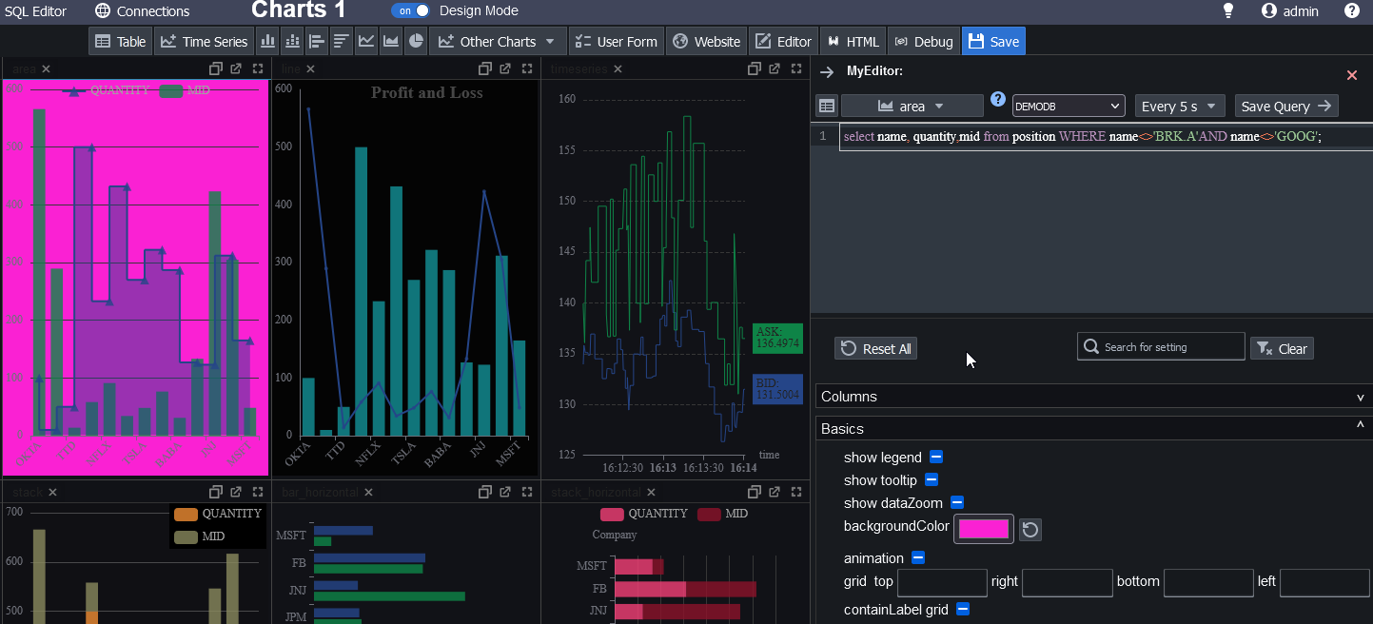Image resolution: width=1373 pixels, height=624 pixels.
Task: Open the area chart type dropdown
Action: click(912, 106)
